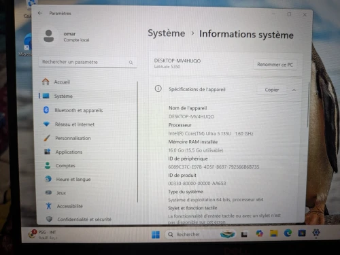Viewport: 340px width, 255px height.
Task: Click the device name DESKTOP-MV4HUQO value
Action: click(191, 116)
